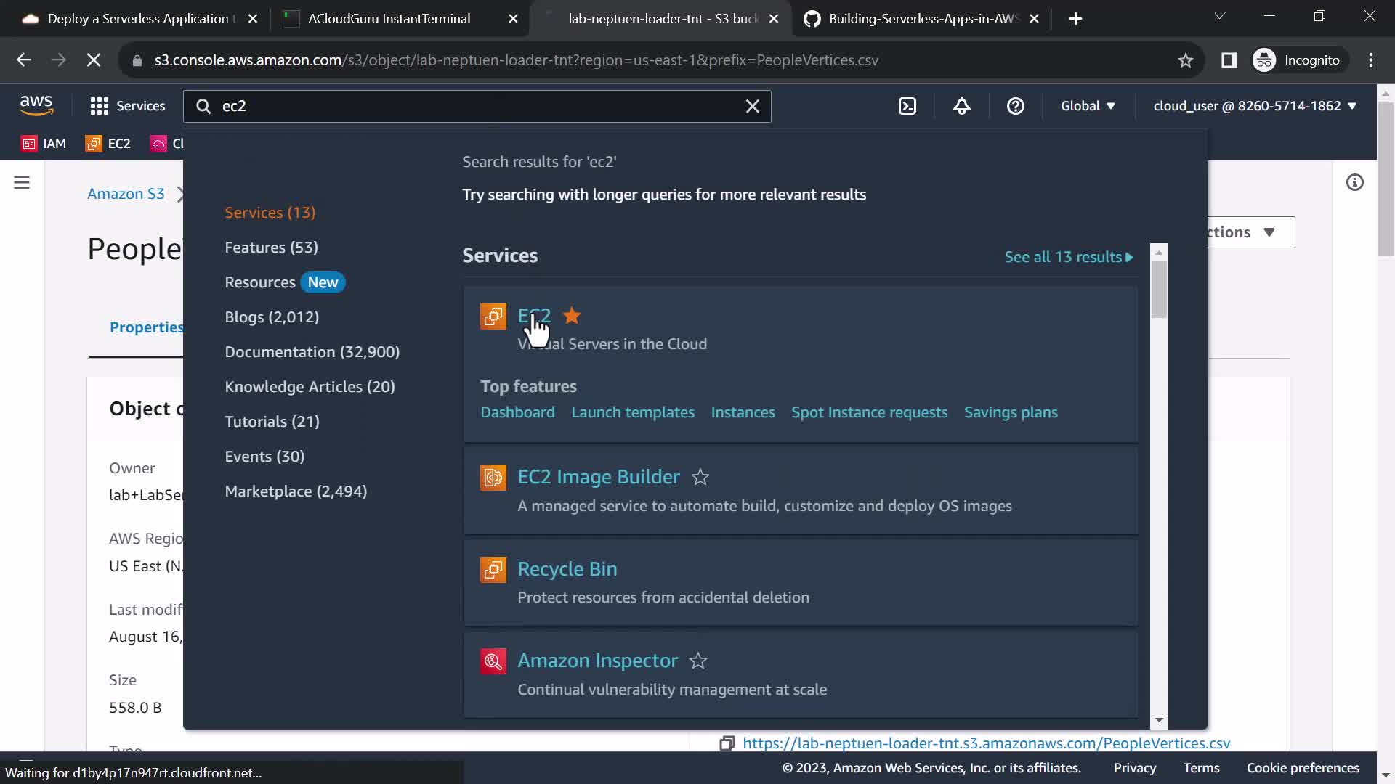Viewport: 1395px width, 784px height.
Task: Click the notifications bell icon
Action: tap(961, 106)
